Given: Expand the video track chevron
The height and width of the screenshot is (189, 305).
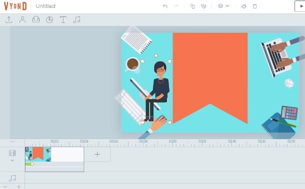Looking at the screenshot, I should pyautogui.click(x=12, y=161).
